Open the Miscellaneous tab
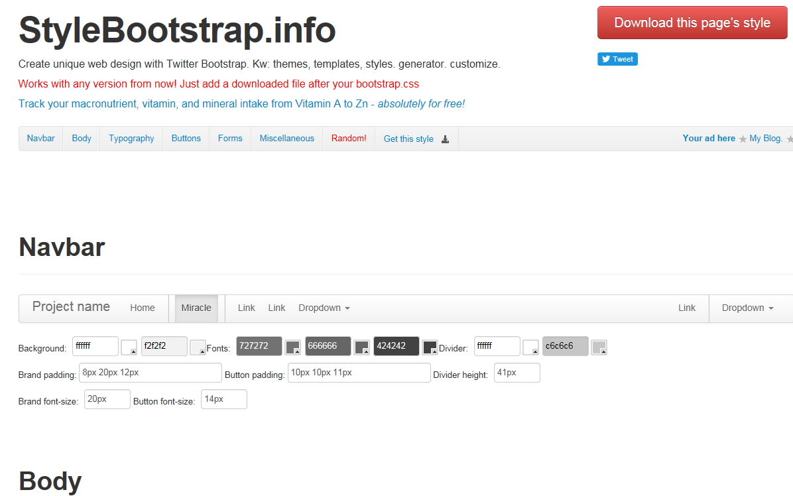This screenshot has width=793, height=496. [286, 139]
